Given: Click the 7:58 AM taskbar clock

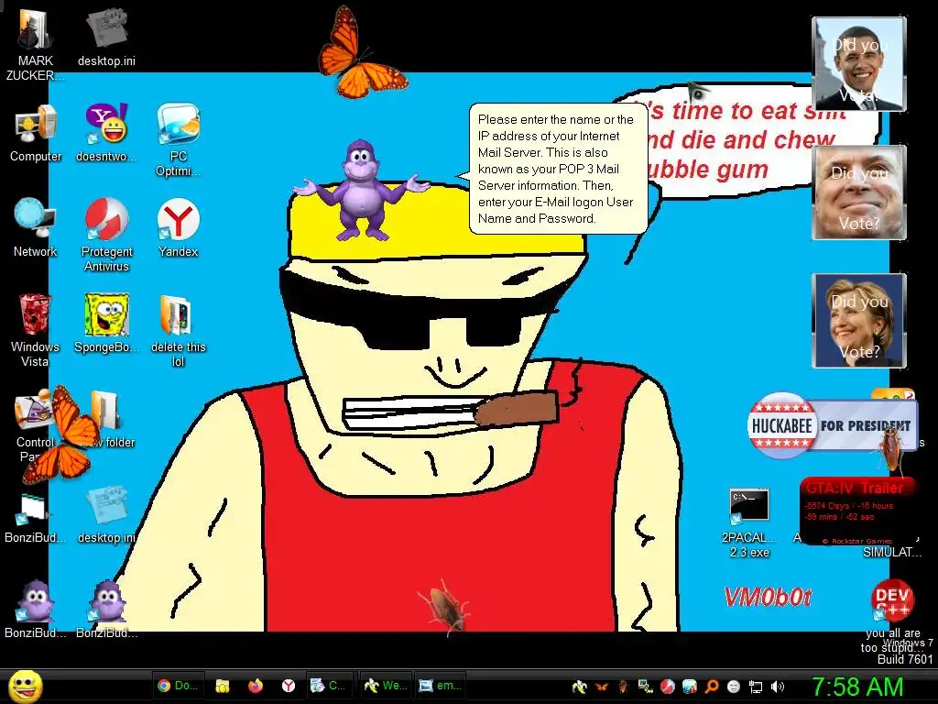Looking at the screenshot, I should (857, 687).
